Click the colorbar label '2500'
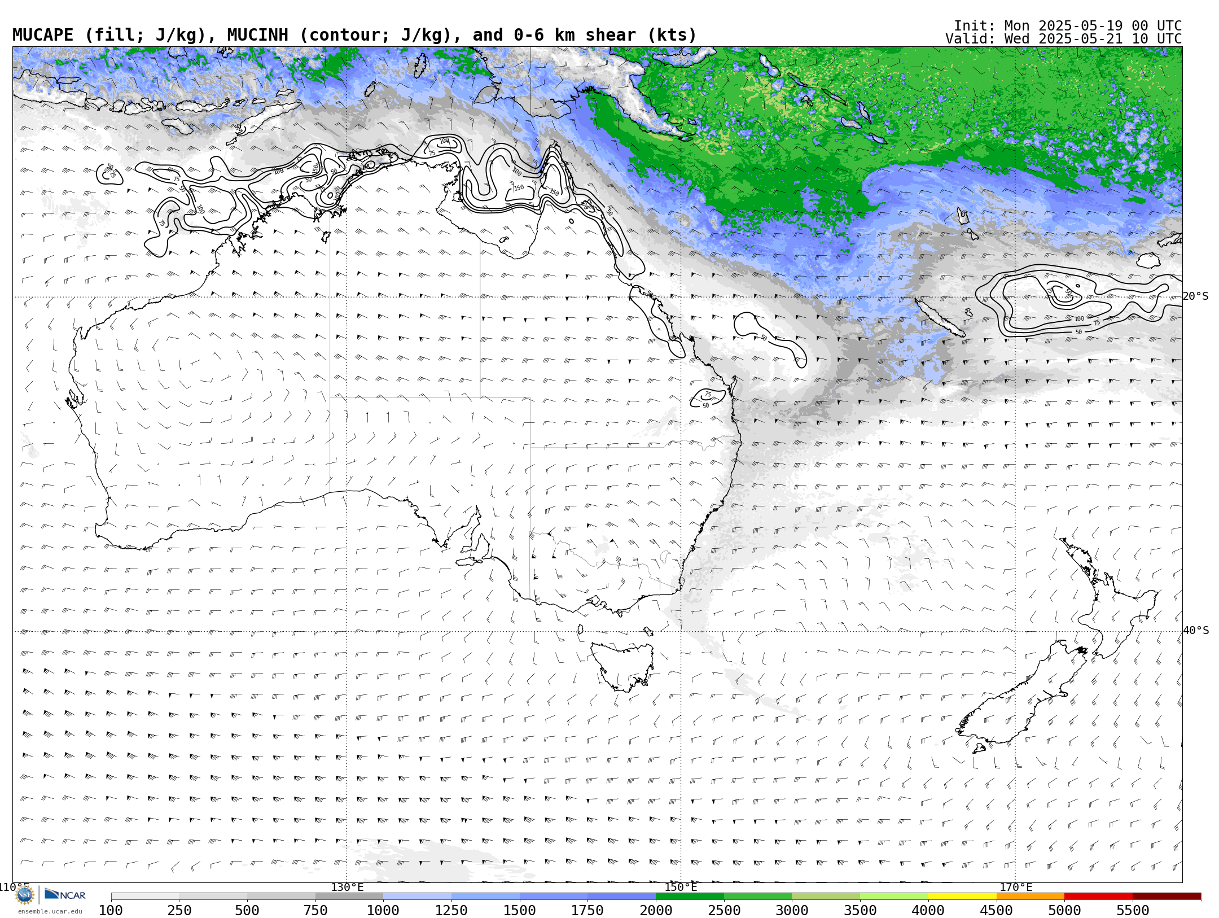This screenshot has height=918, width=1219. [x=724, y=910]
